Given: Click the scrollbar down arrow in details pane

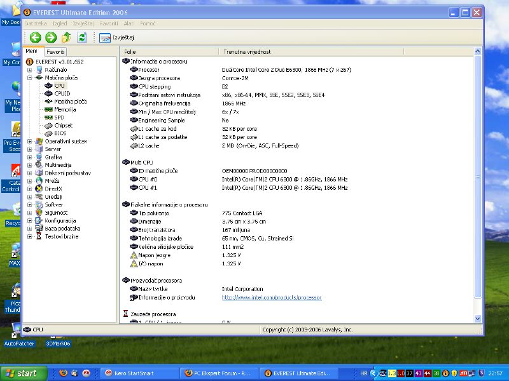Looking at the screenshot, I should pyautogui.click(x=478, y=319).
